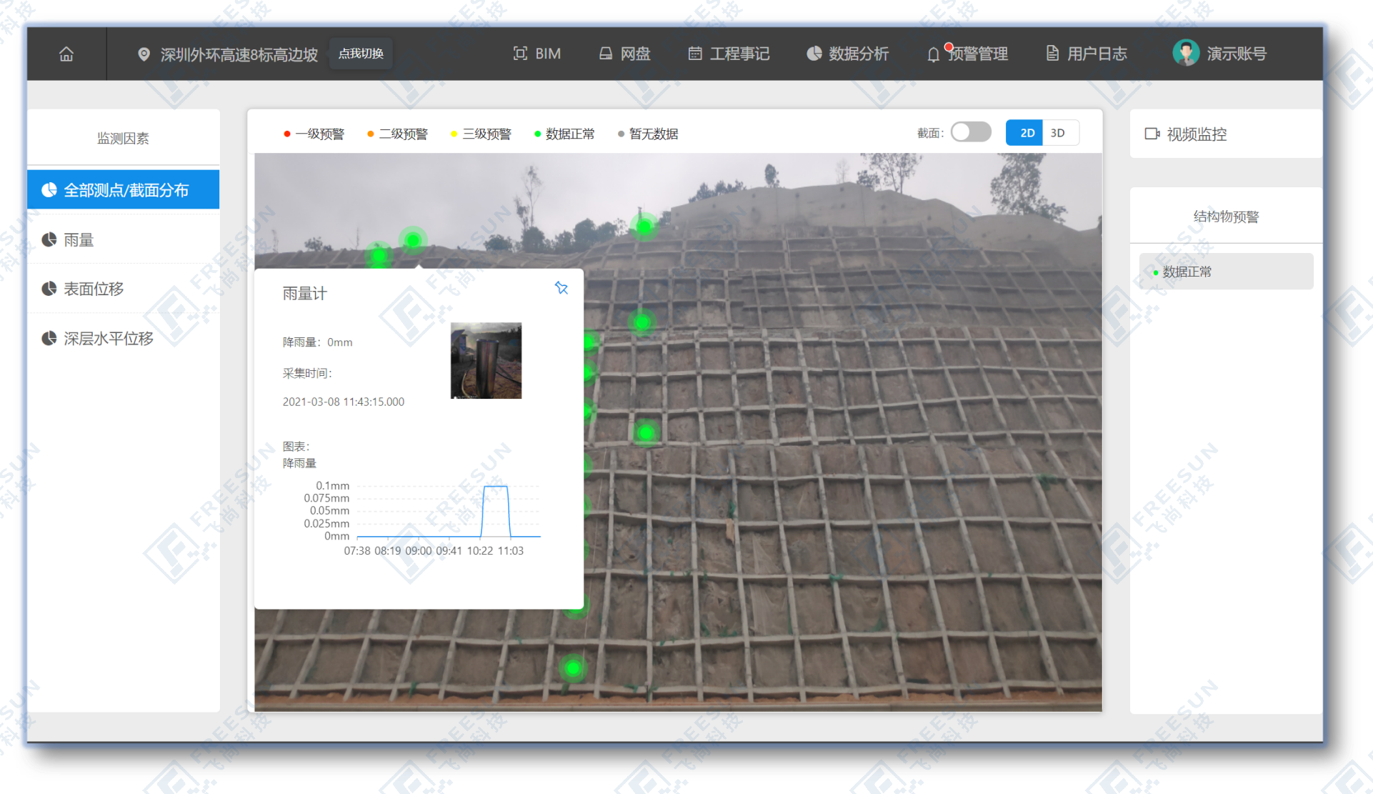Click pie icon next to 表面位移
Viewport: 1373px width, 794px height.
(x=49, y=289)
